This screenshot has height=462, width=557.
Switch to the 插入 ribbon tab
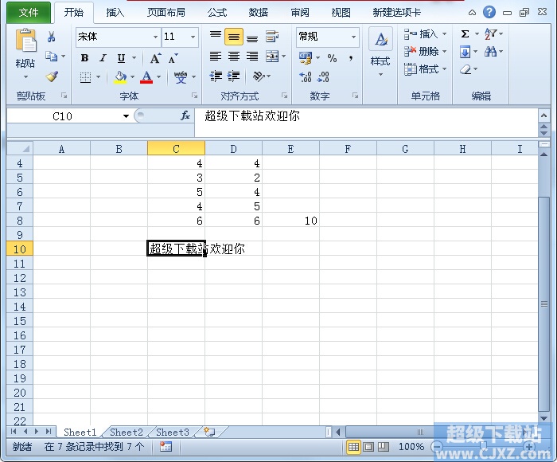(115, 13)
